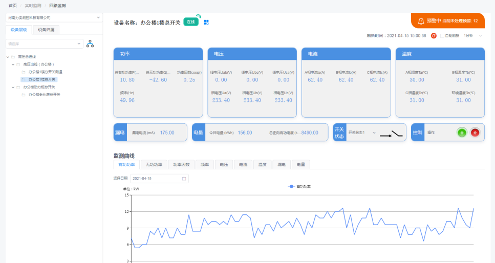
Task: Select tree item 办公楼1楼总开关
Action: (x=41, y=79)
